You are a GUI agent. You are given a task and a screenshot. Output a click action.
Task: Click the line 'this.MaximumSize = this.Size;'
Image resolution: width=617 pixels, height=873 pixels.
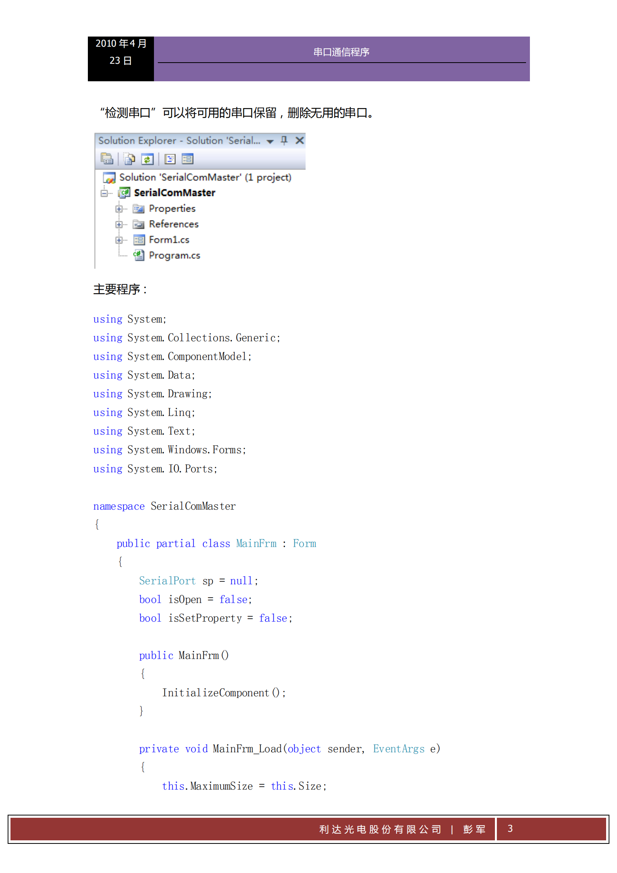(x=244, y=786)
